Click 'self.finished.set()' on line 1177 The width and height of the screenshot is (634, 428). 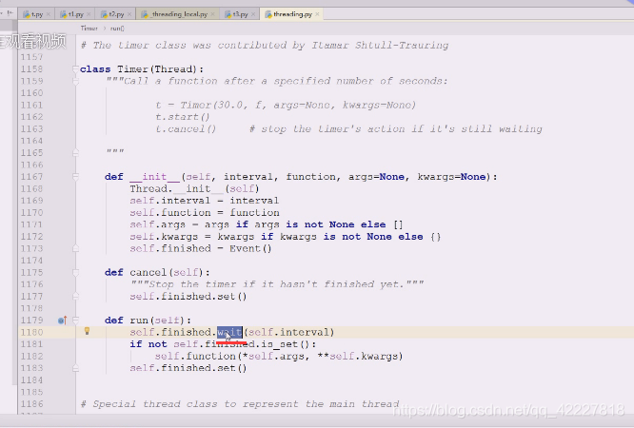pyautogui.click(x=188, y=296)
